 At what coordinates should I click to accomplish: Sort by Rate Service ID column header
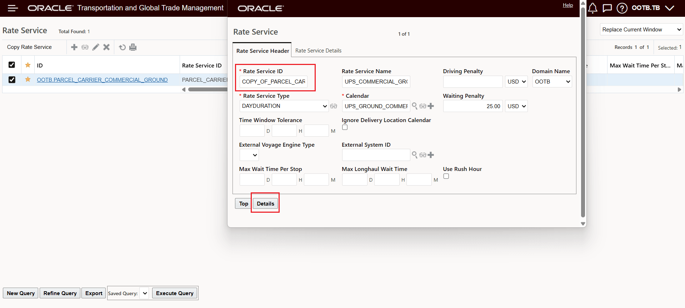202,65
